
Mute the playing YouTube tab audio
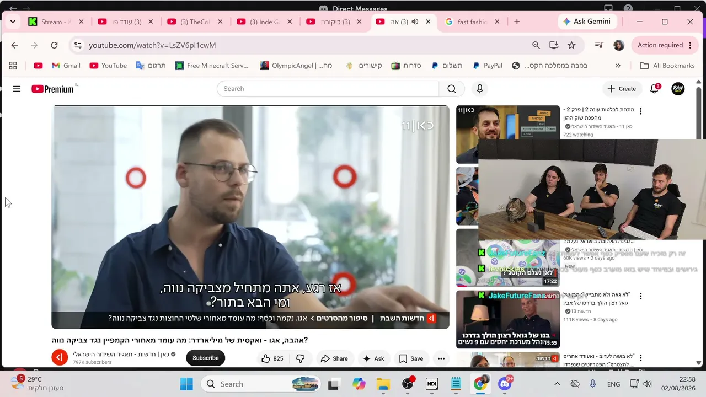point(415,22)
